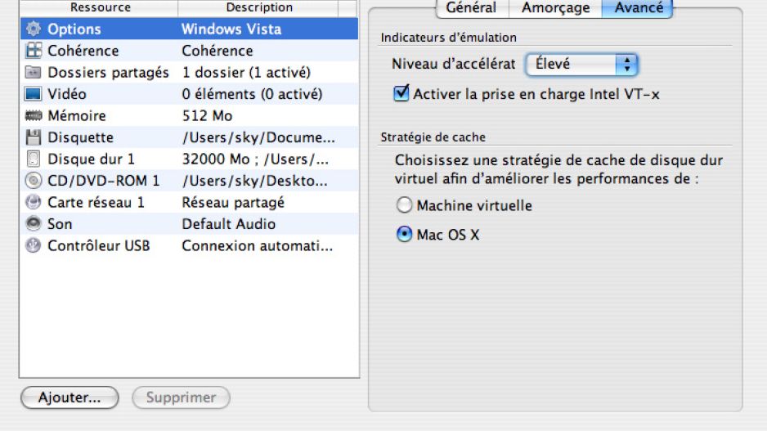This screenshot has width=767, height=431.
Task: Select the CD/DVD-ROM 1 disc icon
Action: pos(34,181)
